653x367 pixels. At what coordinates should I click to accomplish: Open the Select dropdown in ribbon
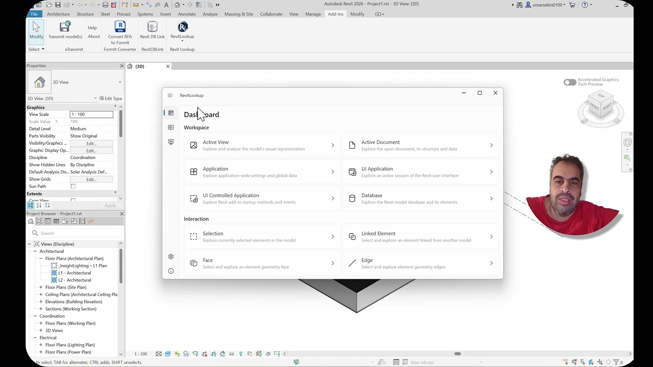click(x=36, y=49)
